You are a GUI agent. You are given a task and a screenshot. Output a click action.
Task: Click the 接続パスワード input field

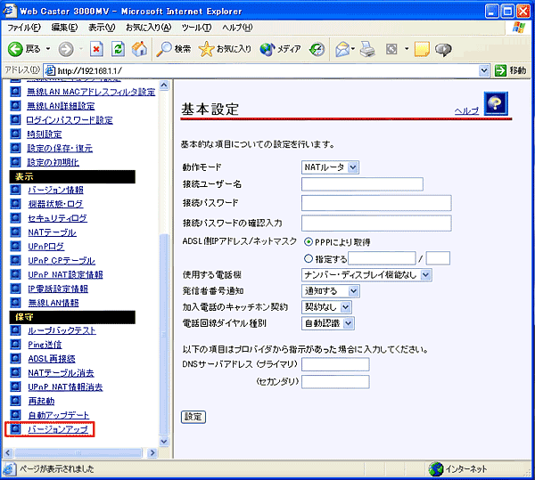pyautogui.click(x=376, y=203)
